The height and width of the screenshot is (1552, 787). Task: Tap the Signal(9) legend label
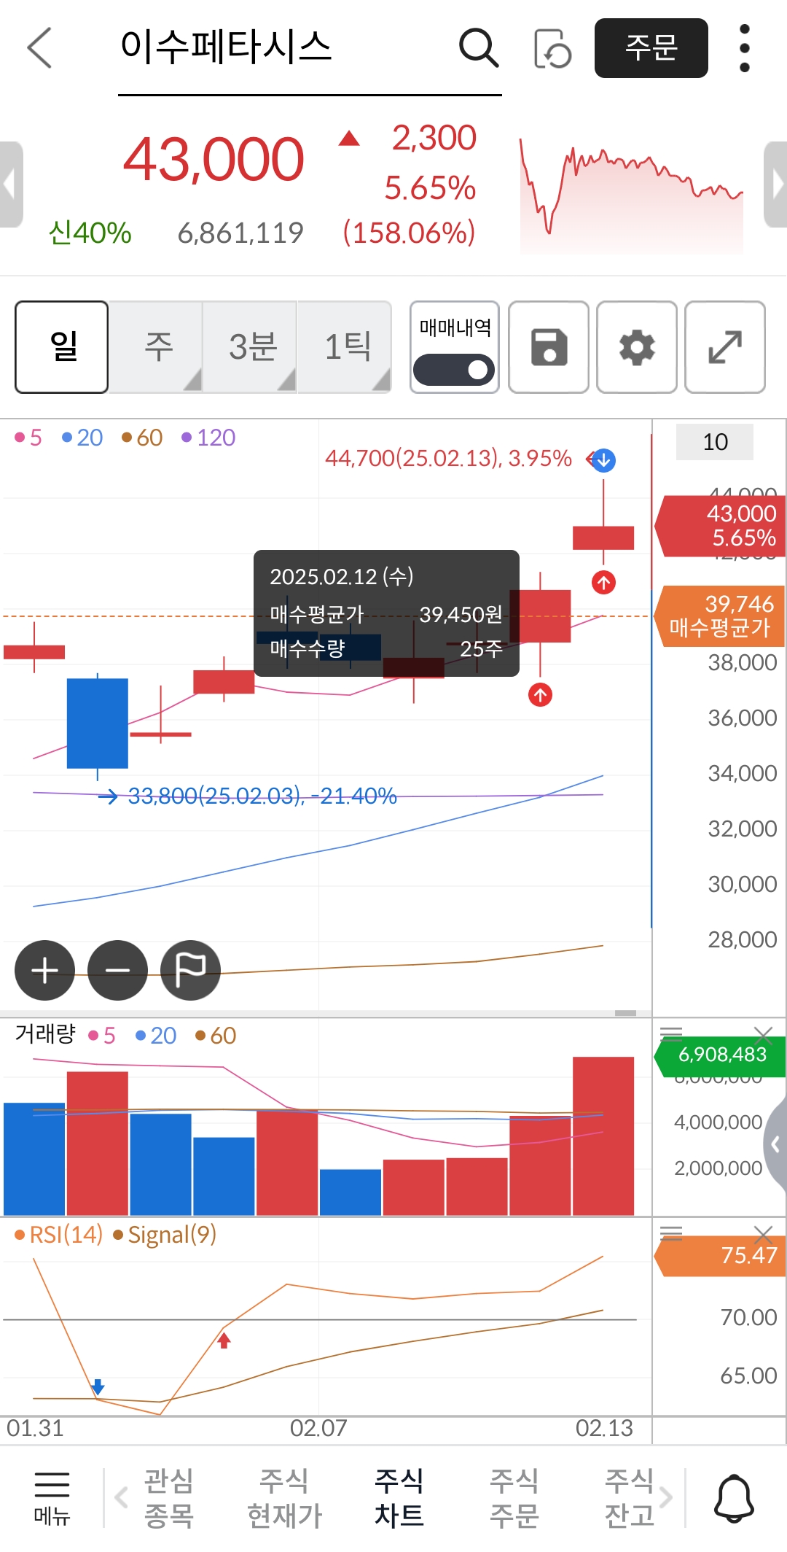coord(165,1235)
